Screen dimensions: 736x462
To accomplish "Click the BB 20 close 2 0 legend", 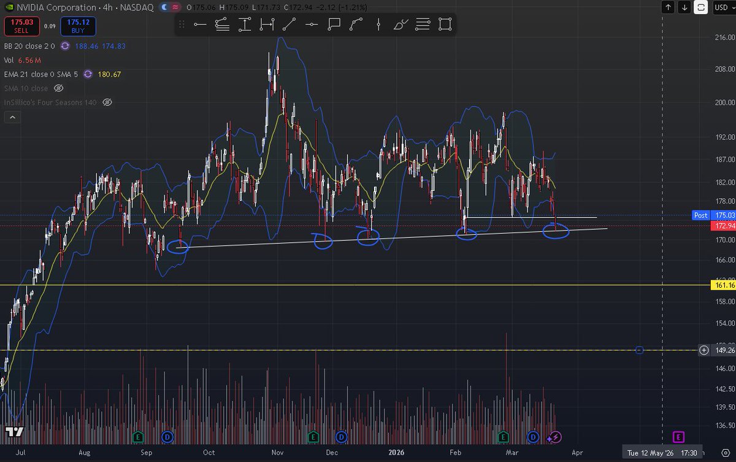I will (x=29, y=46).
